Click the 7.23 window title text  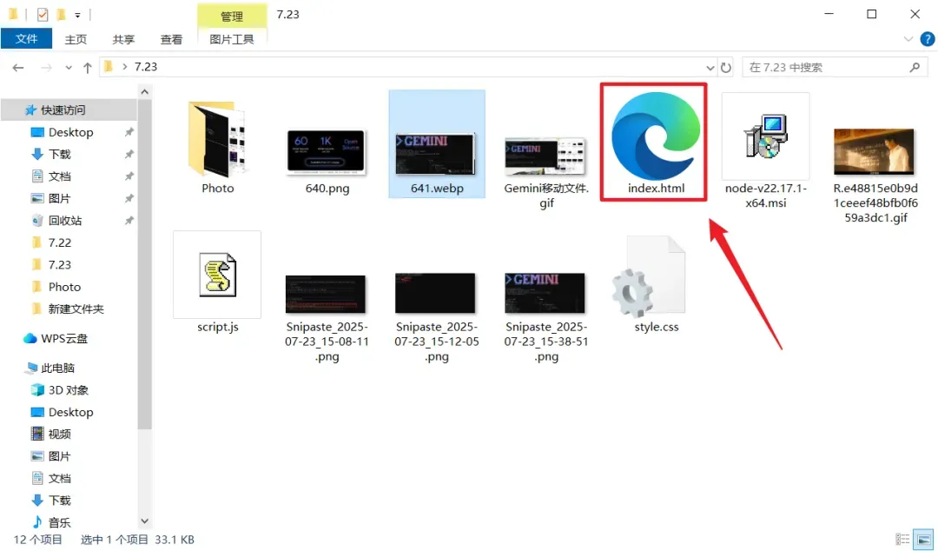[x=287, y=15]
